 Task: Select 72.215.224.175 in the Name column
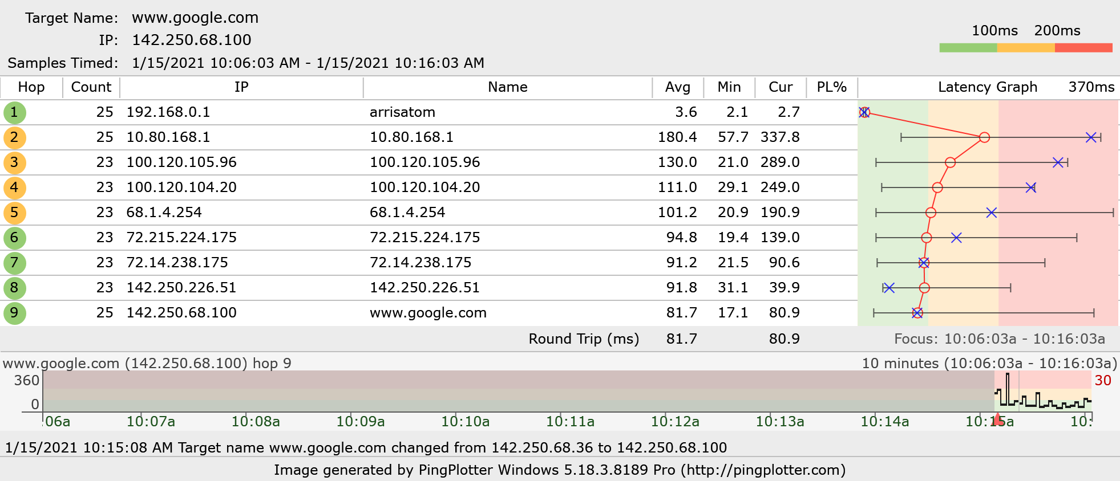(425, 238)
